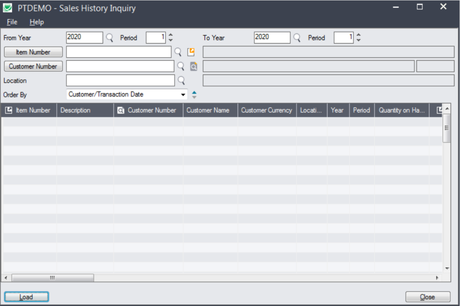Screen dimensions: 460x306
Task: Click the From Year finder magnifier icon
Action: pos(110,38)
